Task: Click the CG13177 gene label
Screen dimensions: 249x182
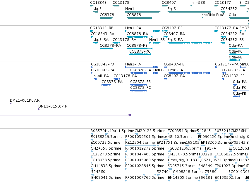Action: (x=223, y=3)
